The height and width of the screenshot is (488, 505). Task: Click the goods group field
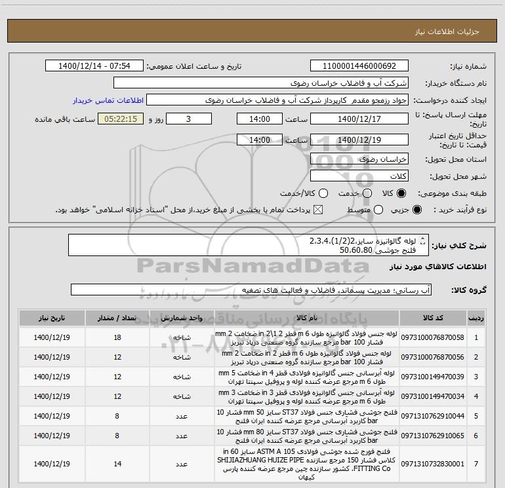[x=251, y=290]
